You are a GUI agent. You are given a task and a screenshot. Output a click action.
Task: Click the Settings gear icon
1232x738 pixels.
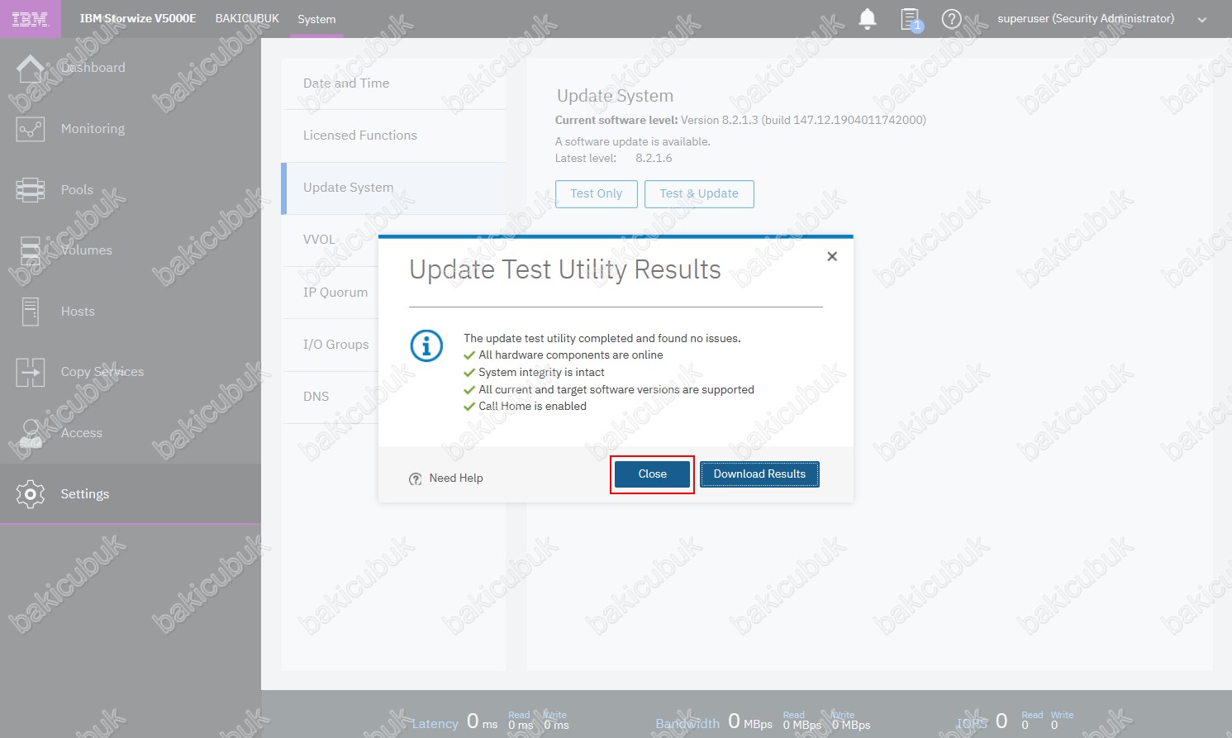(x=31, y=494)
